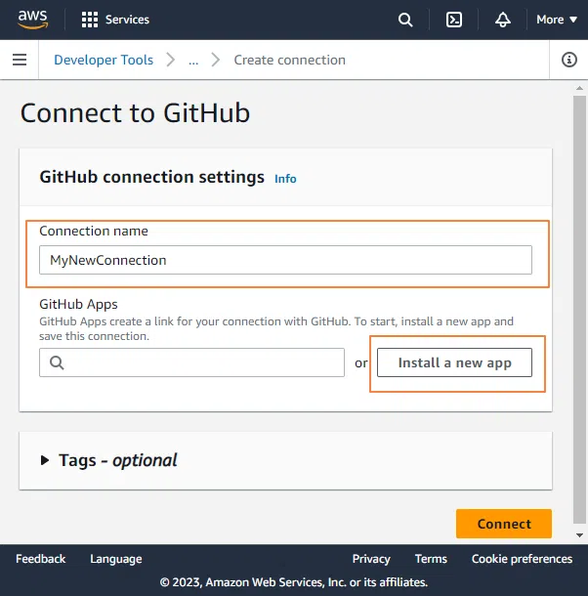
Task: Click the search magnifier in top bar
Action: 405,20
